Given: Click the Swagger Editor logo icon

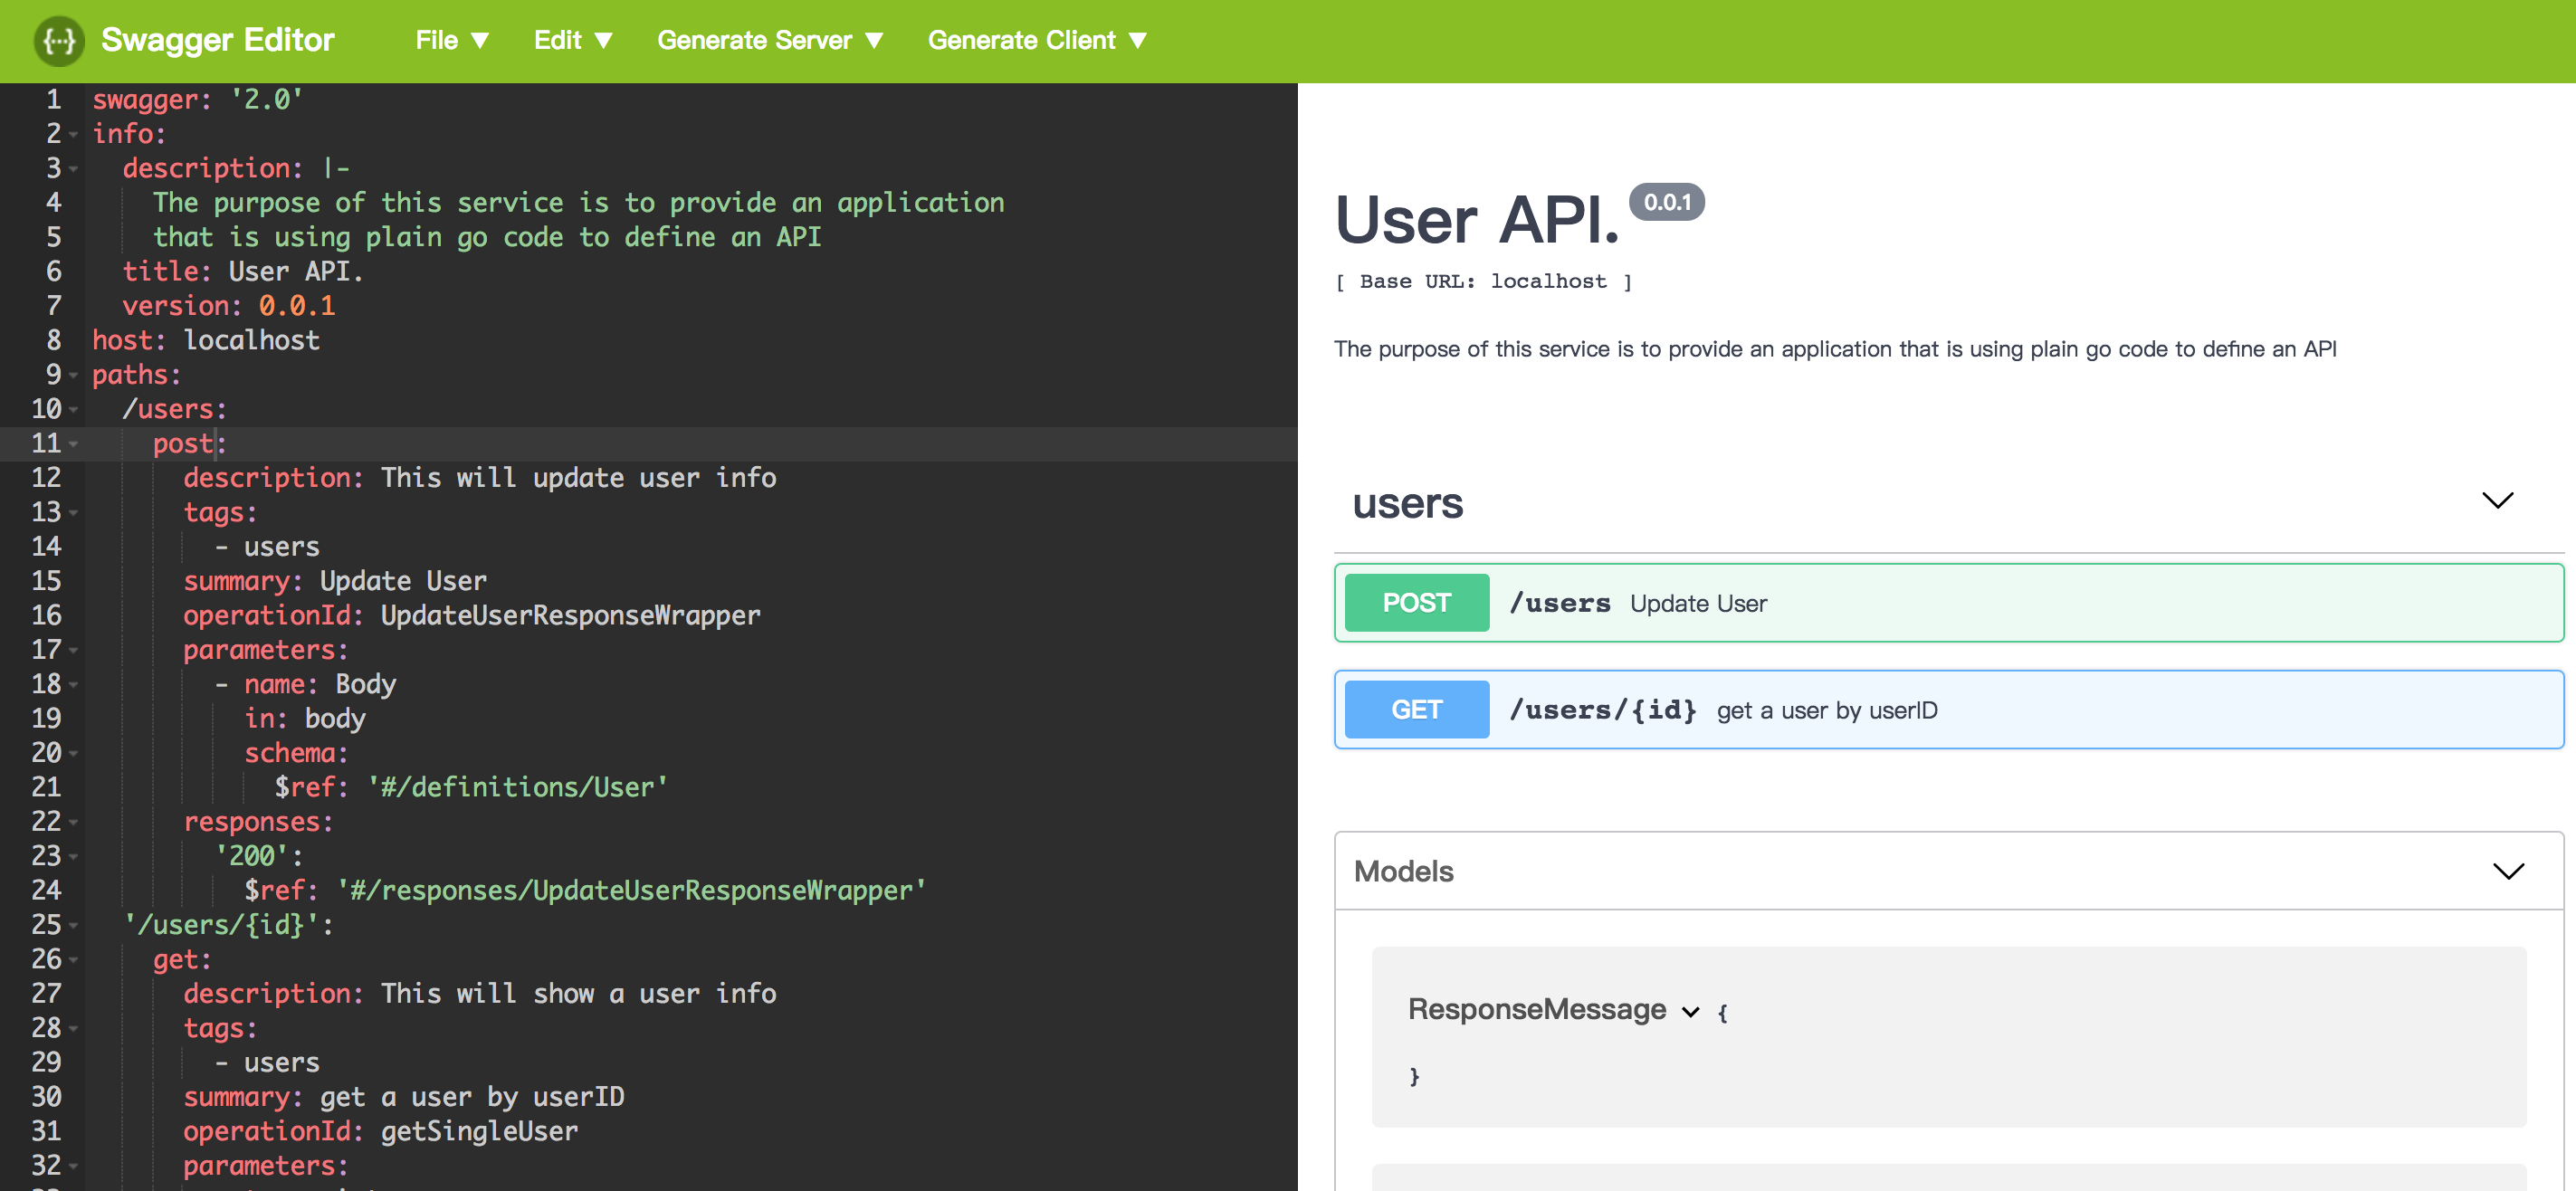Looking at the screenshot, I should [59, 40].
